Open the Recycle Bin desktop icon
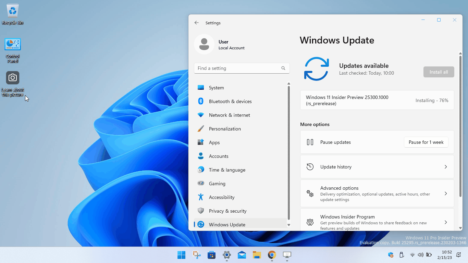Screen dimensions: 468x263 click(13, 14)
